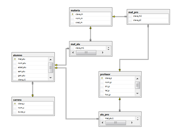Click the vertical scroll stepper in alu_pro

[138, 118]
